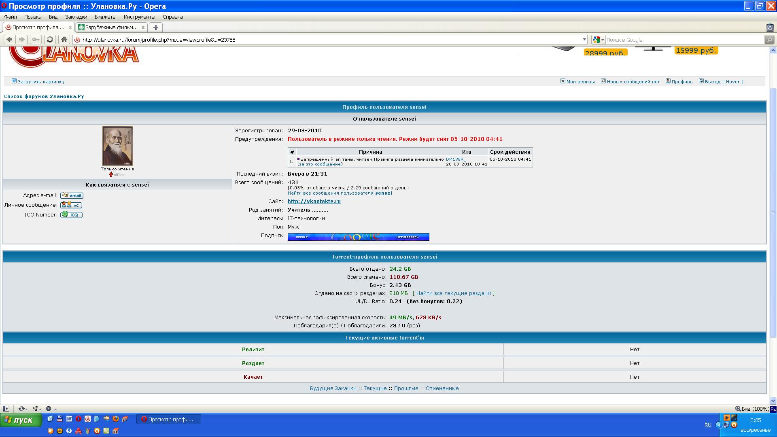
Task: Click the Home icon in Opera toolbar
Action: 63,40
